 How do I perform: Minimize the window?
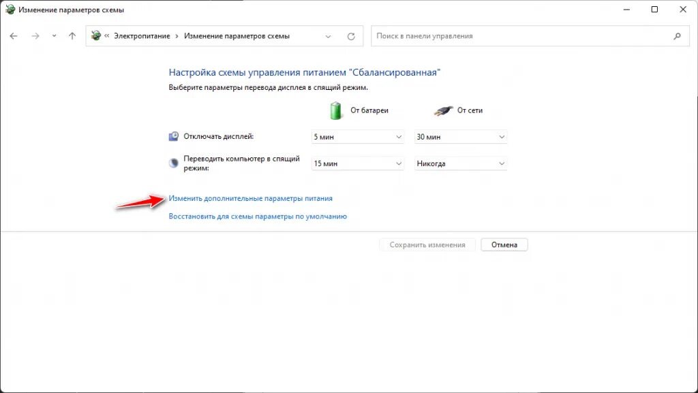coord(627,10)
